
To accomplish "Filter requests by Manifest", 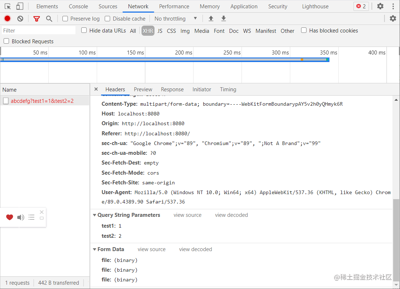I will pos(266,31).
